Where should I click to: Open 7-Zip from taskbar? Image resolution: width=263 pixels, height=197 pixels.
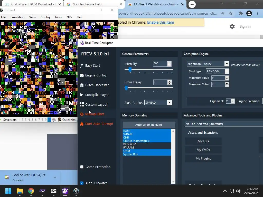click(x=53, y=191)
